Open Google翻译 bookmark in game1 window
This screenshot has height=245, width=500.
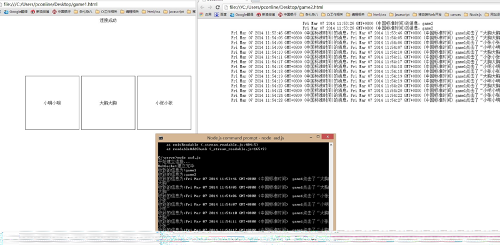click(16, 11)
